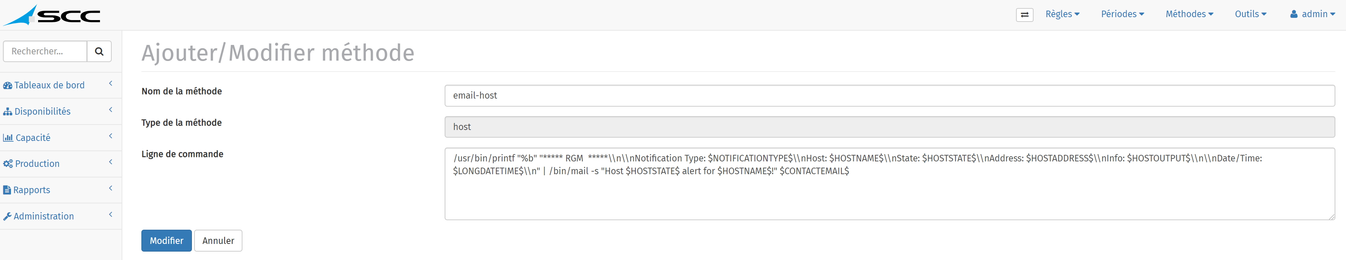Click the Production gears icon
Screen dimensions: 1346x260
[7, 164]
